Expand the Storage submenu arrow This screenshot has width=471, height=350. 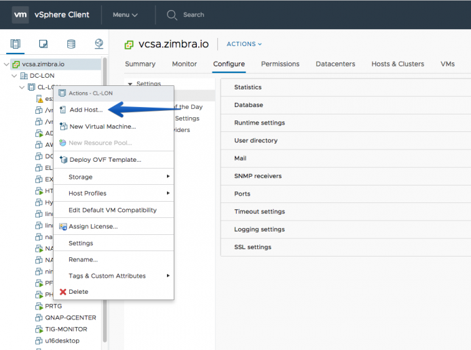pos(168,176)
